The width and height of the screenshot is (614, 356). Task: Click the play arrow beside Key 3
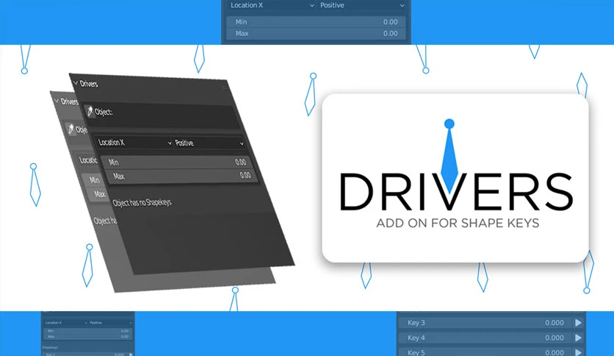(x=578, y=323)
